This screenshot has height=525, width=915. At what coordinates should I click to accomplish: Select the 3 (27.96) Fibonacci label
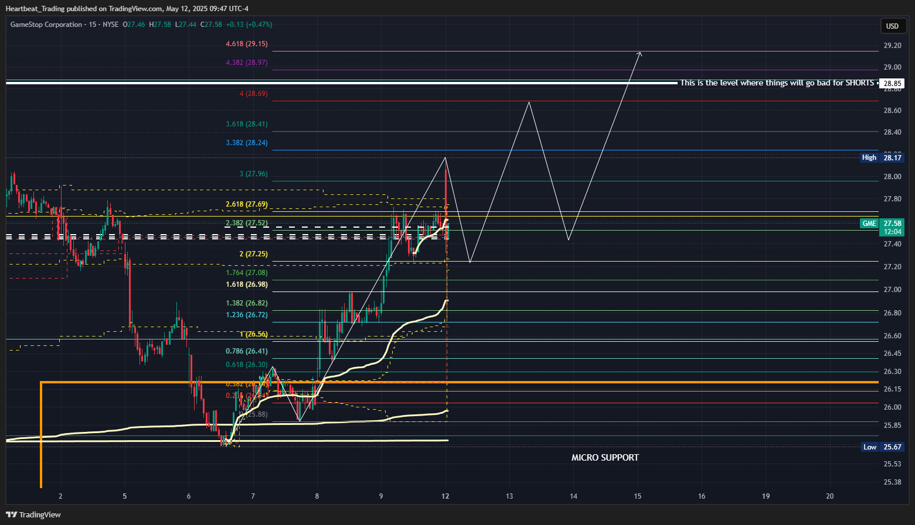tap(253, 174)
